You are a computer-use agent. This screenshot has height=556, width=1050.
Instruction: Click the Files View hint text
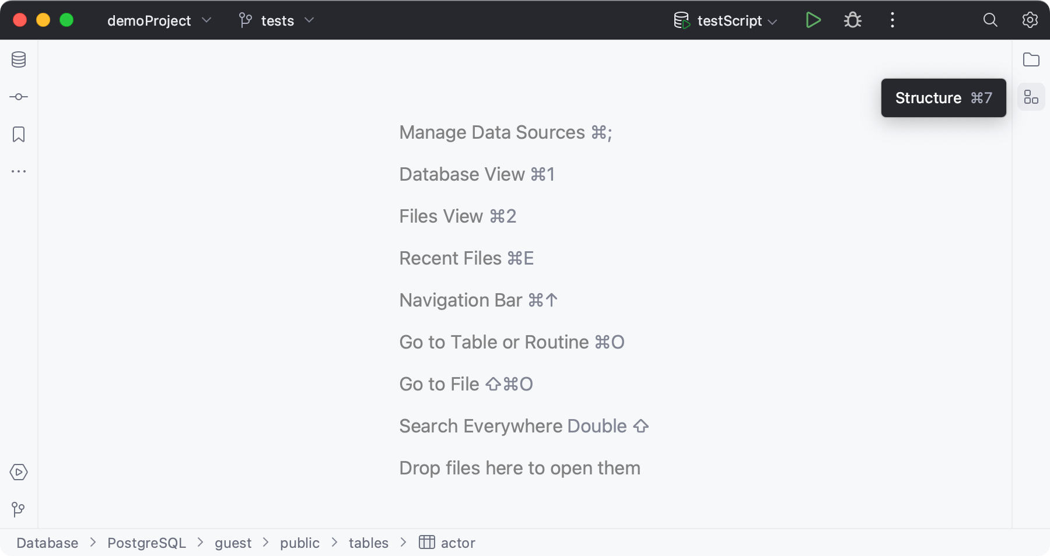coord(458,216)
